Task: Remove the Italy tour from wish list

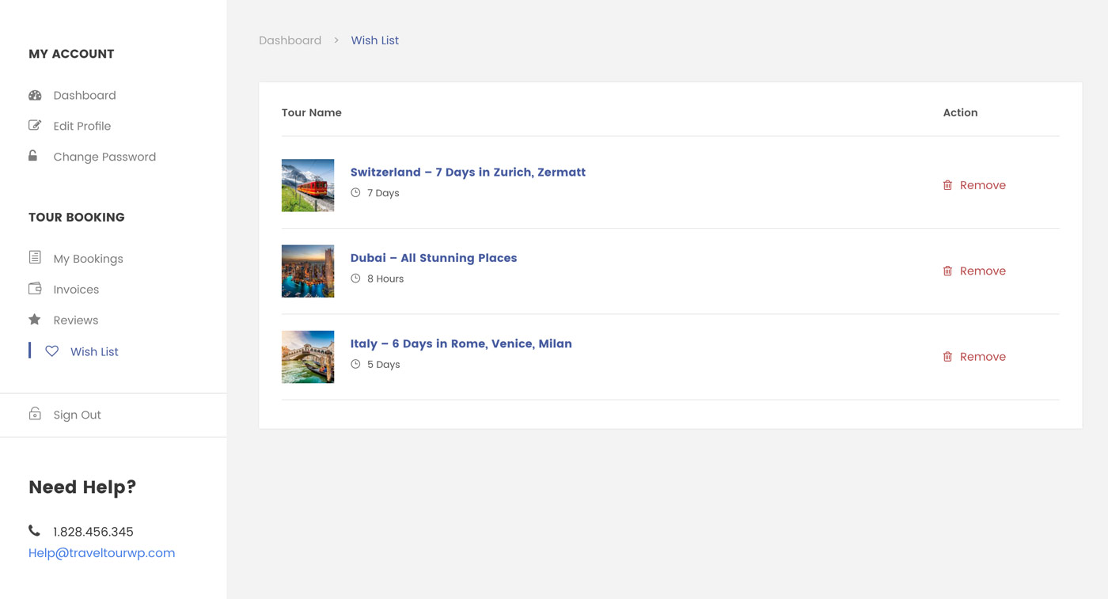Action: pos(981,357)
